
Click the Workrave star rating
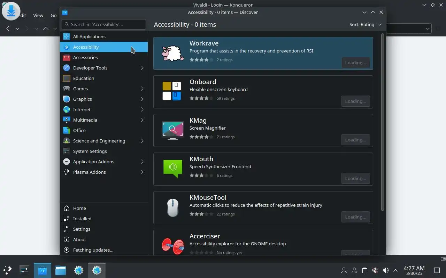201,60
